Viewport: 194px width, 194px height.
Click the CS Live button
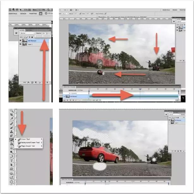pos(49,14)
